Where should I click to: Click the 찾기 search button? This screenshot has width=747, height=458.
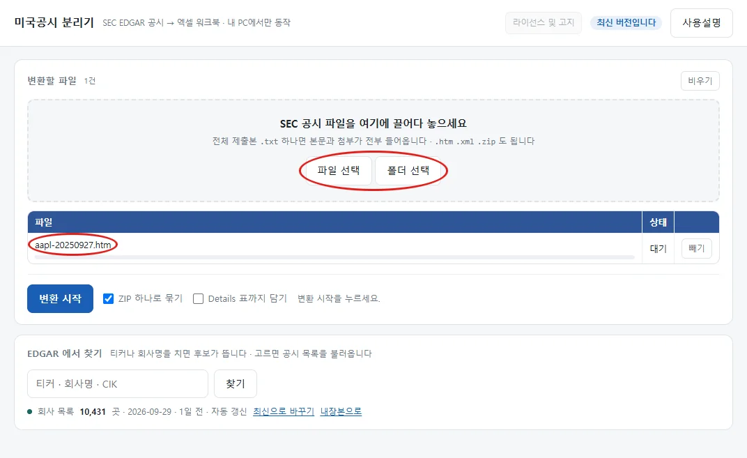[236, 383]
